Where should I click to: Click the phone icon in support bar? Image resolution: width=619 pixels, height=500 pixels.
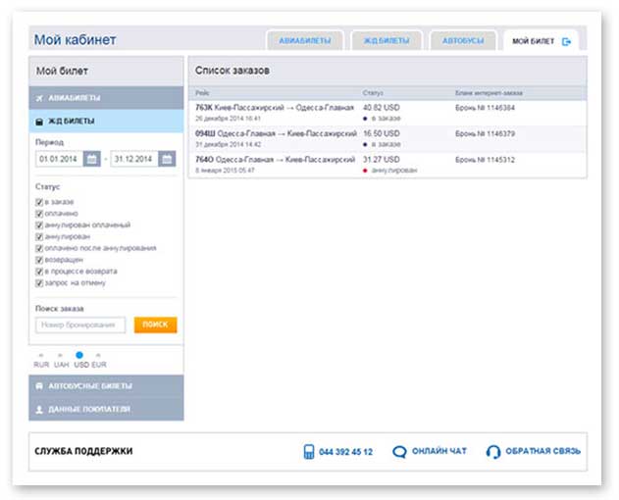[309, 452]
